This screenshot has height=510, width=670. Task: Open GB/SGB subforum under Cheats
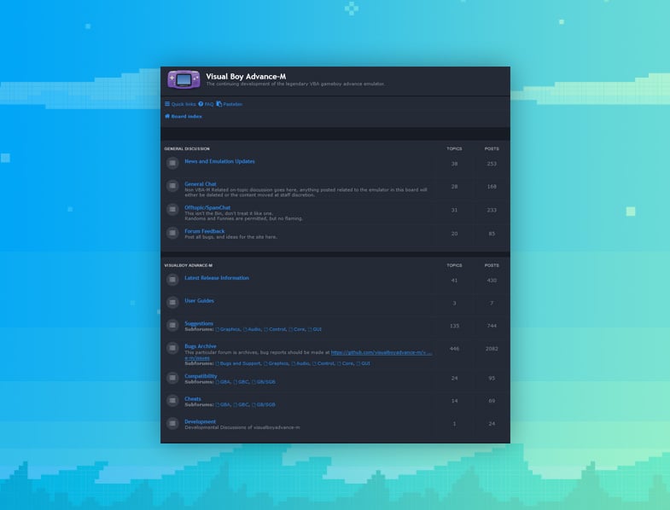[x=264, y=404]
